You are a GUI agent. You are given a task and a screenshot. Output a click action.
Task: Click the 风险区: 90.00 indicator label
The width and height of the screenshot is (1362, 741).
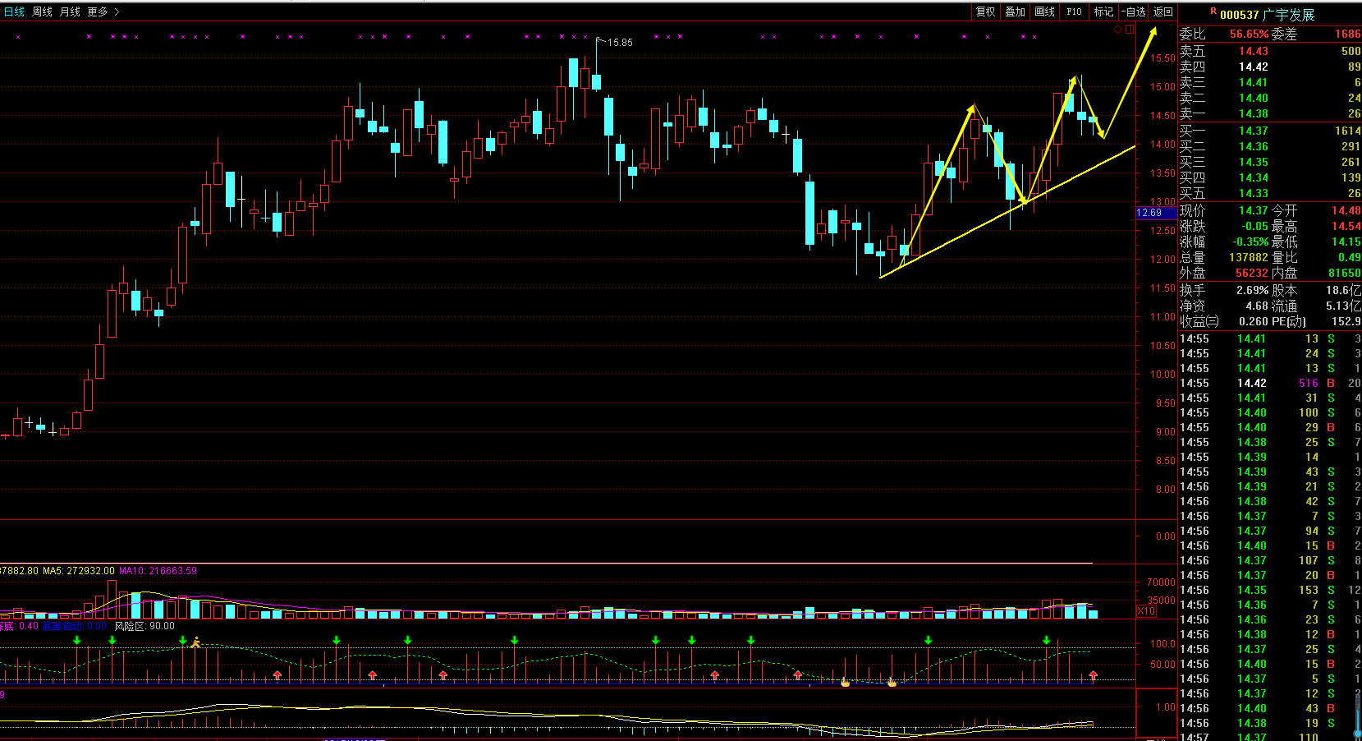(144, 626)
